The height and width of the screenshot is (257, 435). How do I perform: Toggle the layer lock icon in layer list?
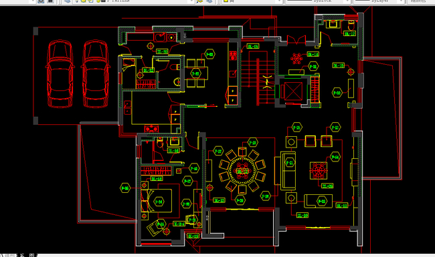tap(98, 1)
